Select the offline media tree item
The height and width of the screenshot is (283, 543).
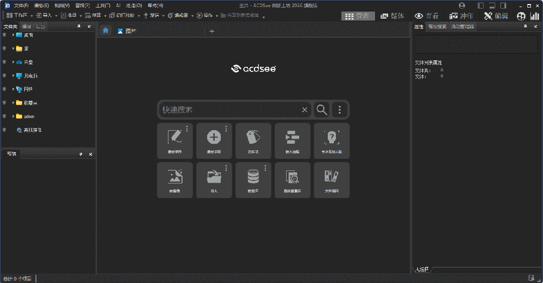coord(30,130)
